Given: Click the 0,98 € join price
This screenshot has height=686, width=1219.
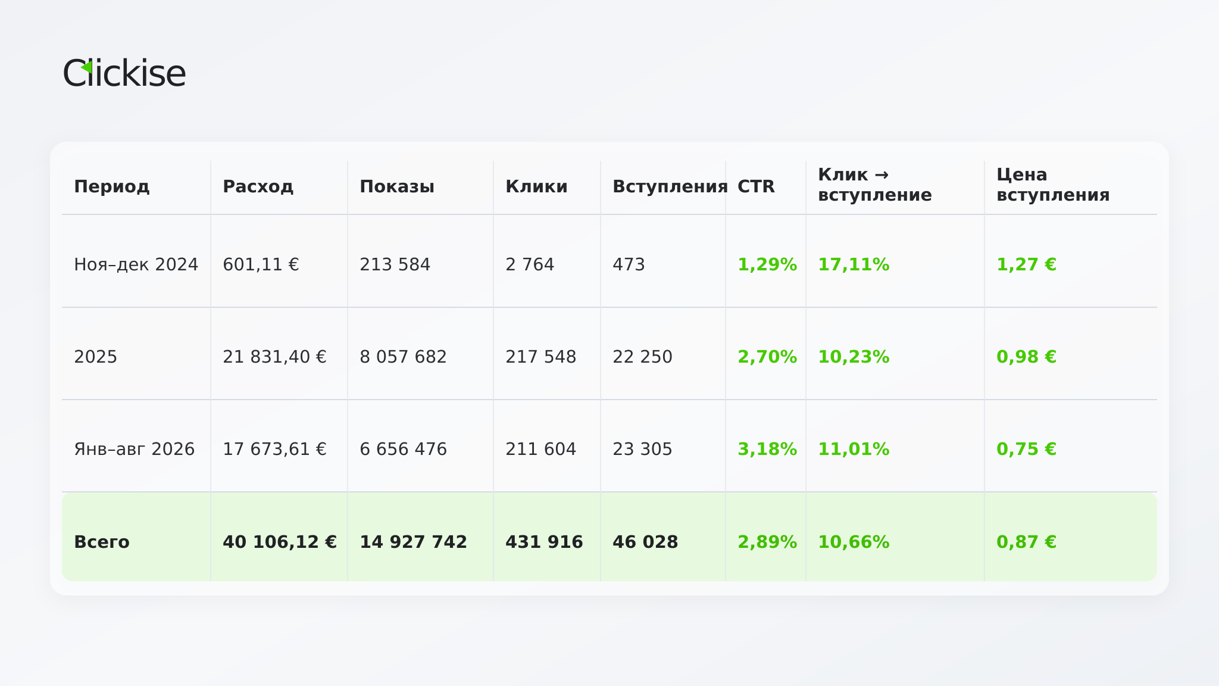Looking at the screenshot, I should coord(1026,357).
